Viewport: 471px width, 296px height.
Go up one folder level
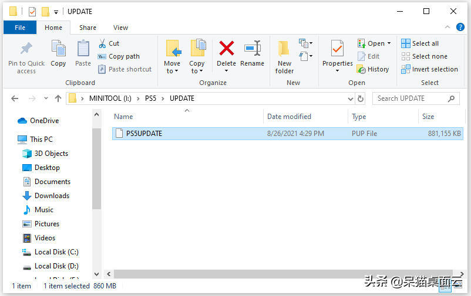[58, 98]
